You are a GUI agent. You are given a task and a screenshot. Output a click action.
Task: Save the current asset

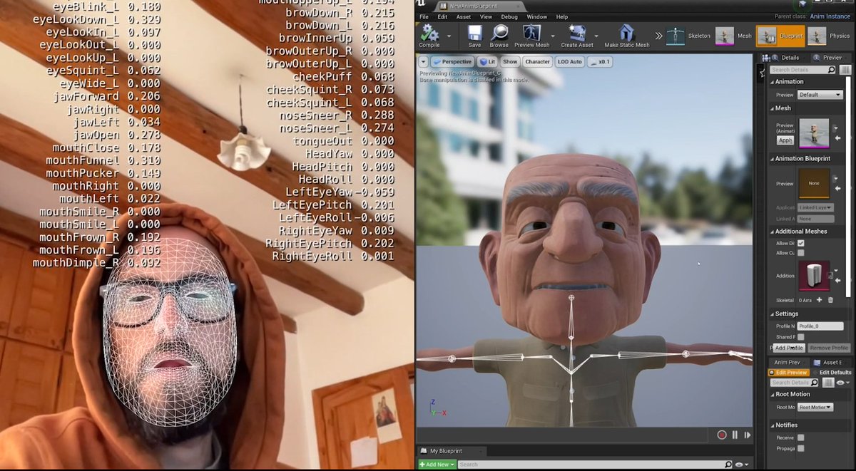(x=474, y=35)
